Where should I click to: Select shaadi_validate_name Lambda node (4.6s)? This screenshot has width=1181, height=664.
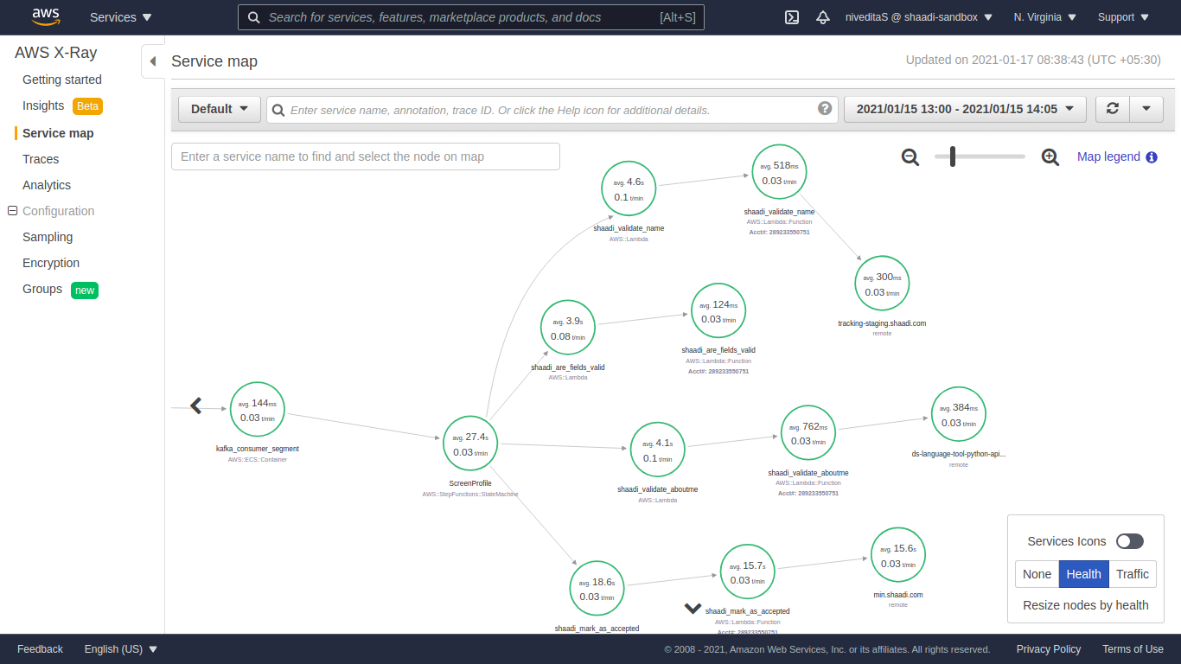point(629,188)
